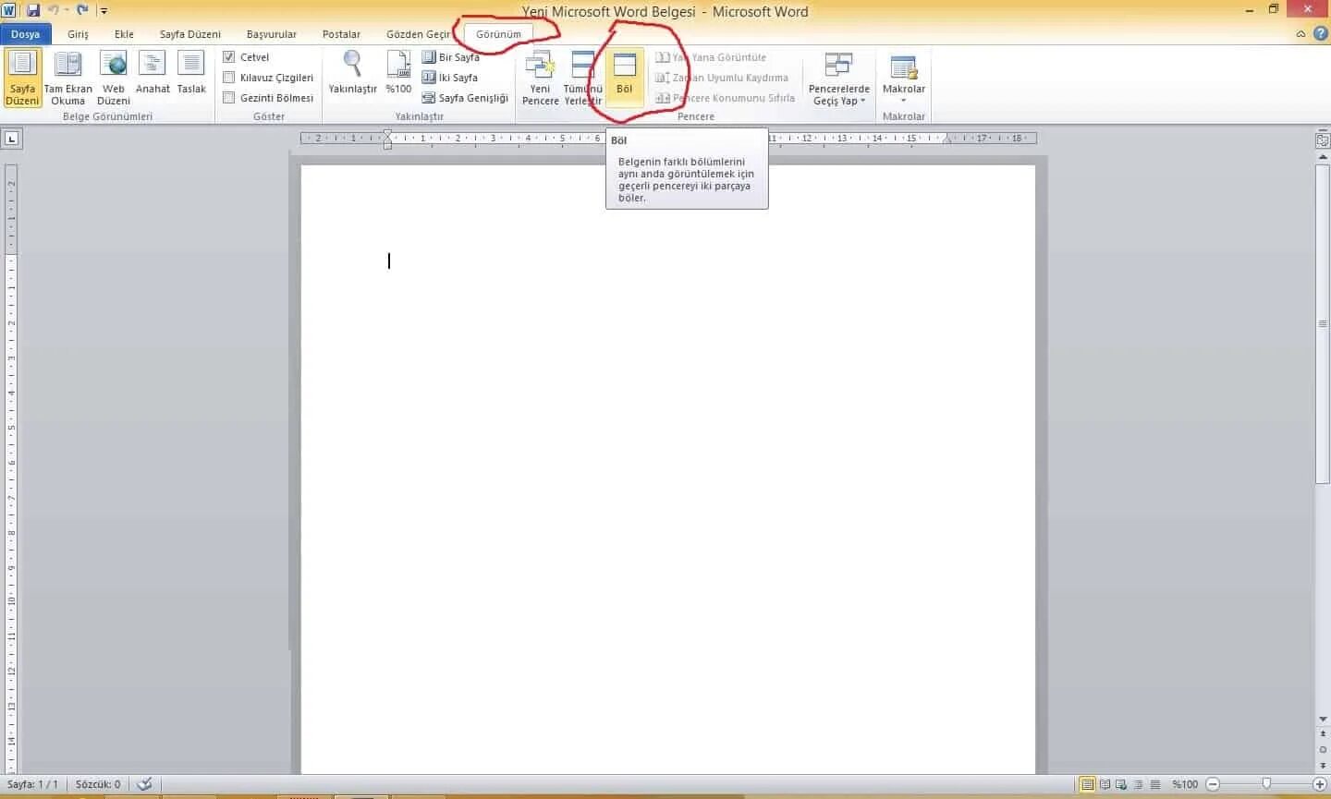Click the zoom in plus button
This screenshot has width=1331, height=799.
click(x=1320, y=784)
